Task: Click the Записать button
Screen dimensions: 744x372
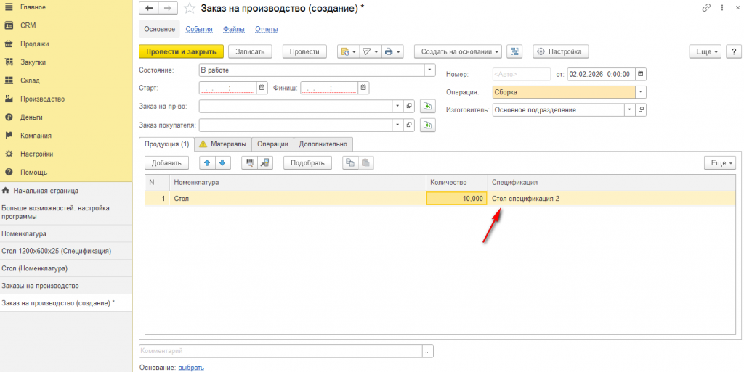Action: pos(250,51)
